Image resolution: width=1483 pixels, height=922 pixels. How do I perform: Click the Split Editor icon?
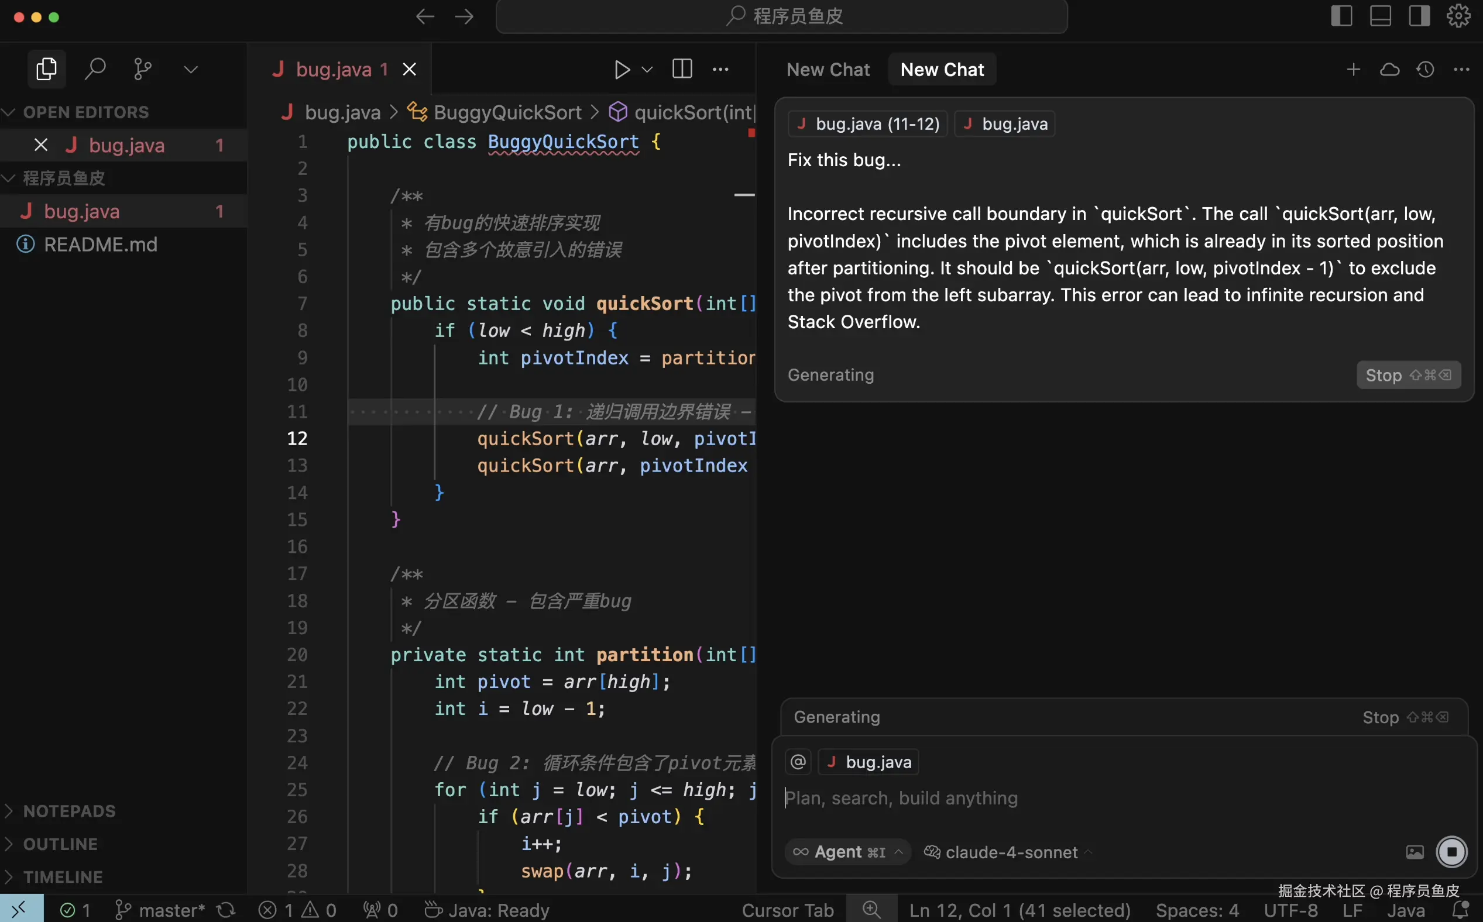tap(682, 69)
